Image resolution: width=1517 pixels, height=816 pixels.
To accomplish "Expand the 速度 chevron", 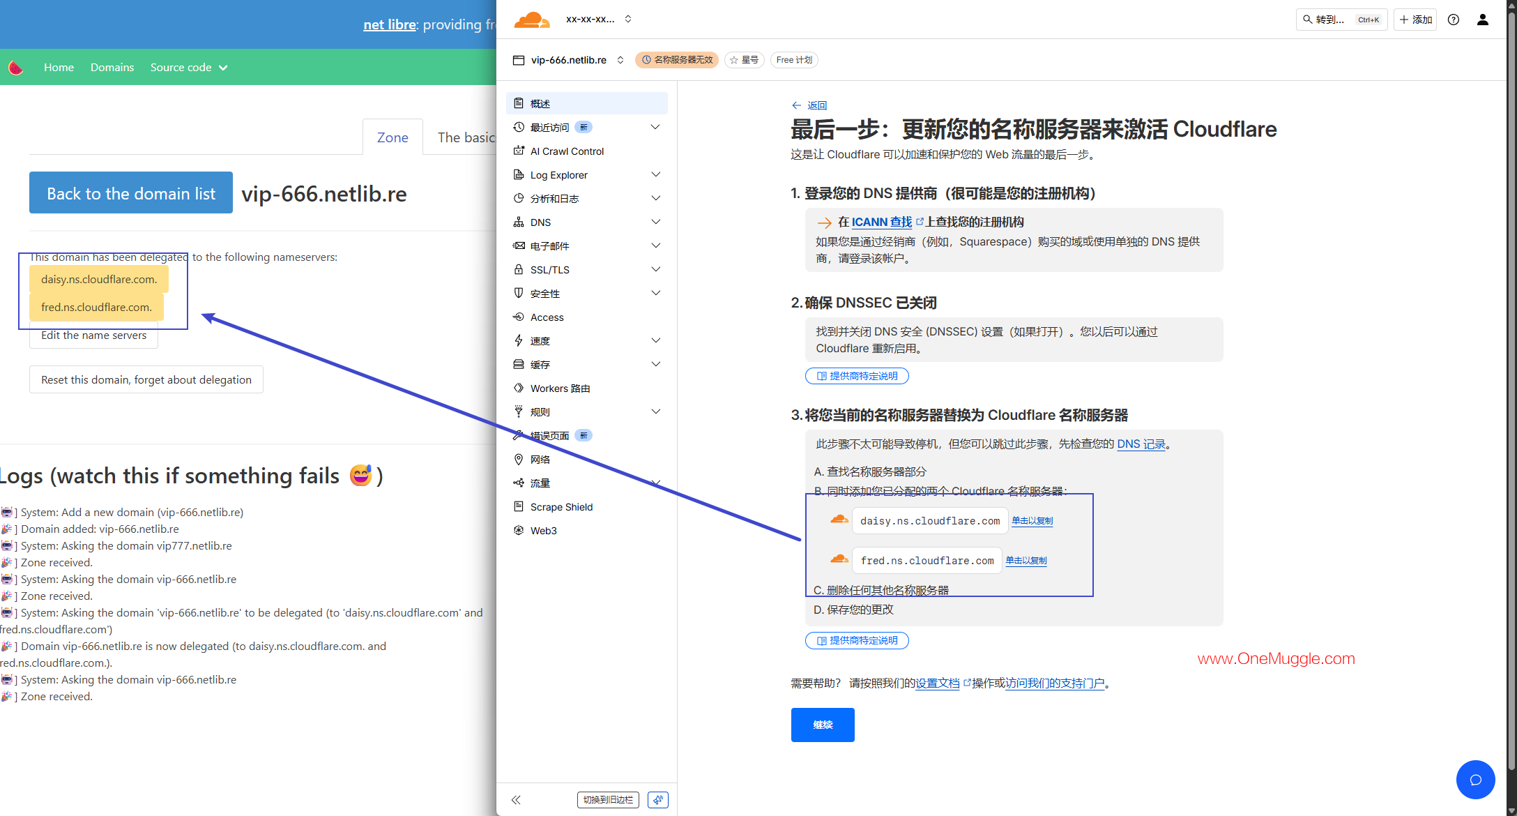I will click(655, 340).
